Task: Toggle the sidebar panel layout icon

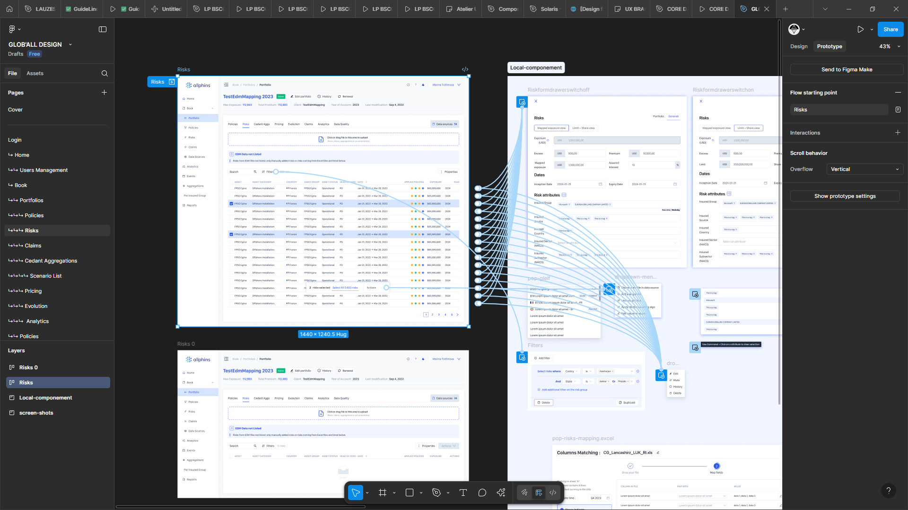Action: coord(103,29)
